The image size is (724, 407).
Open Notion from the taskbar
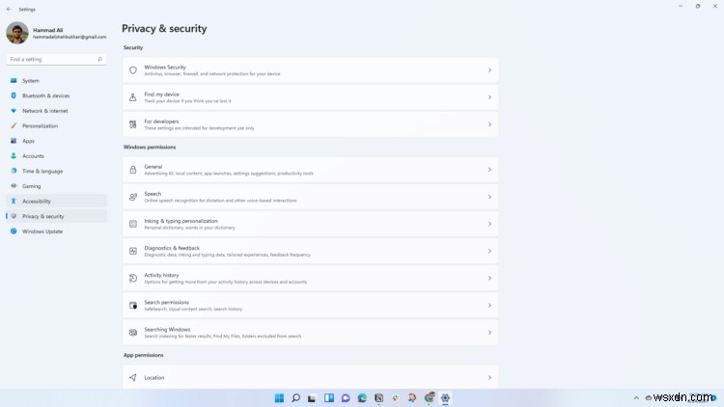[x=378, y=397]
